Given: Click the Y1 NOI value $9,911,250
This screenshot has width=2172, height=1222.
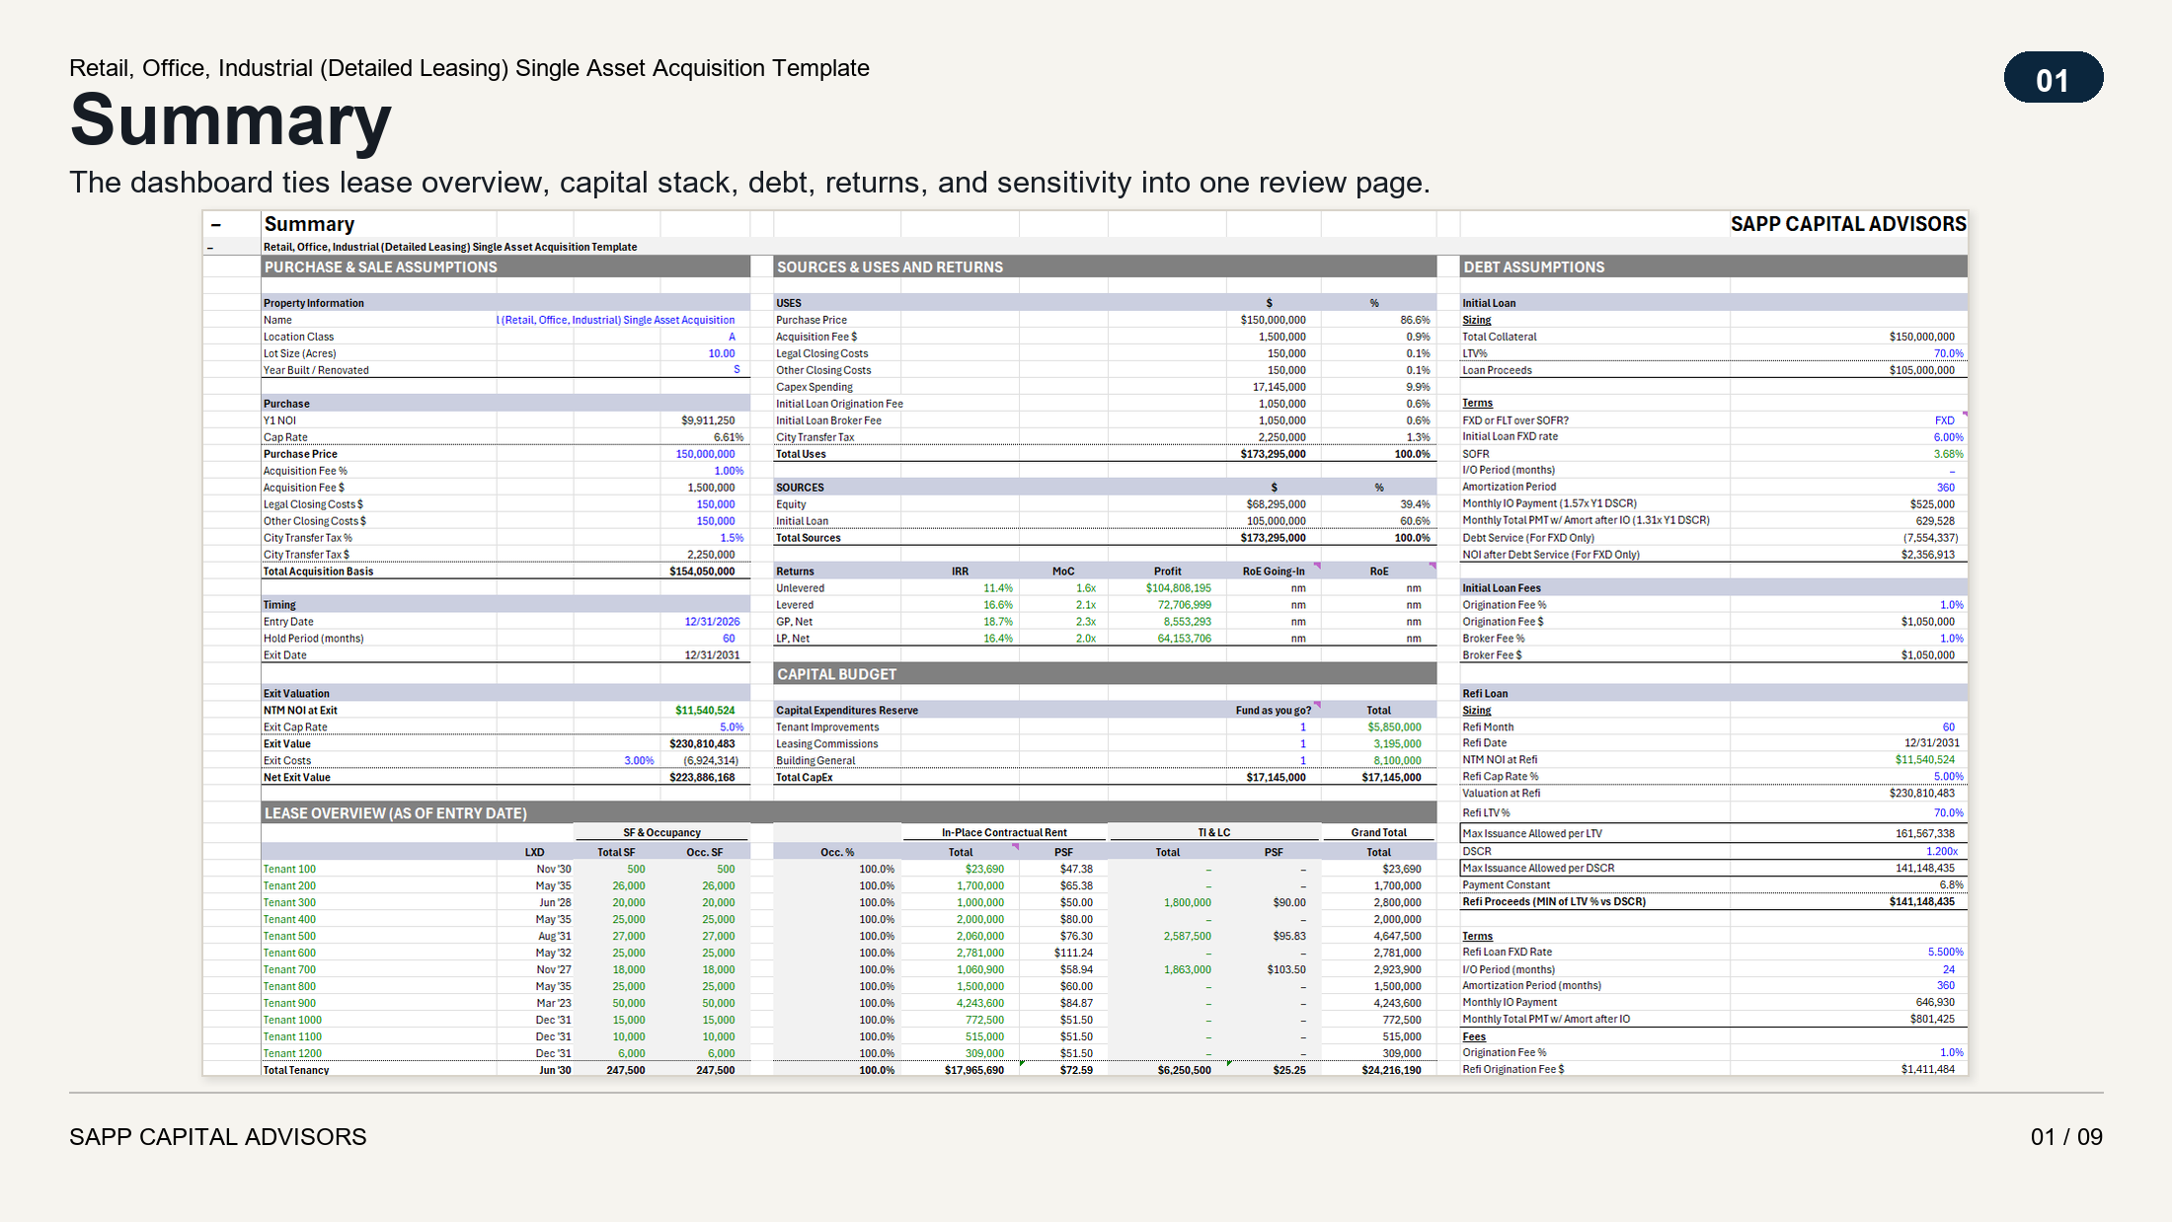Looking at the screenshot, I should click(x=708, y=420).
